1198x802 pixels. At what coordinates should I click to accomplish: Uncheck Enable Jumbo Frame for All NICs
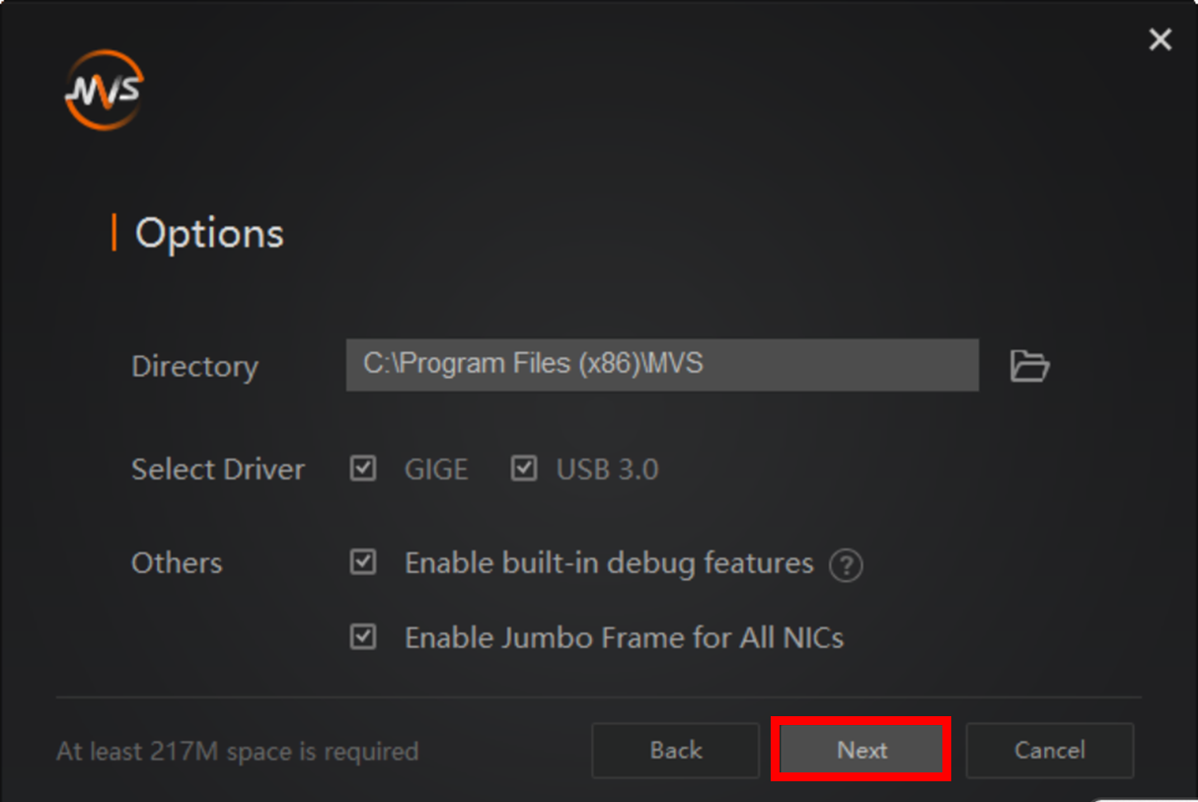(363, 637)
